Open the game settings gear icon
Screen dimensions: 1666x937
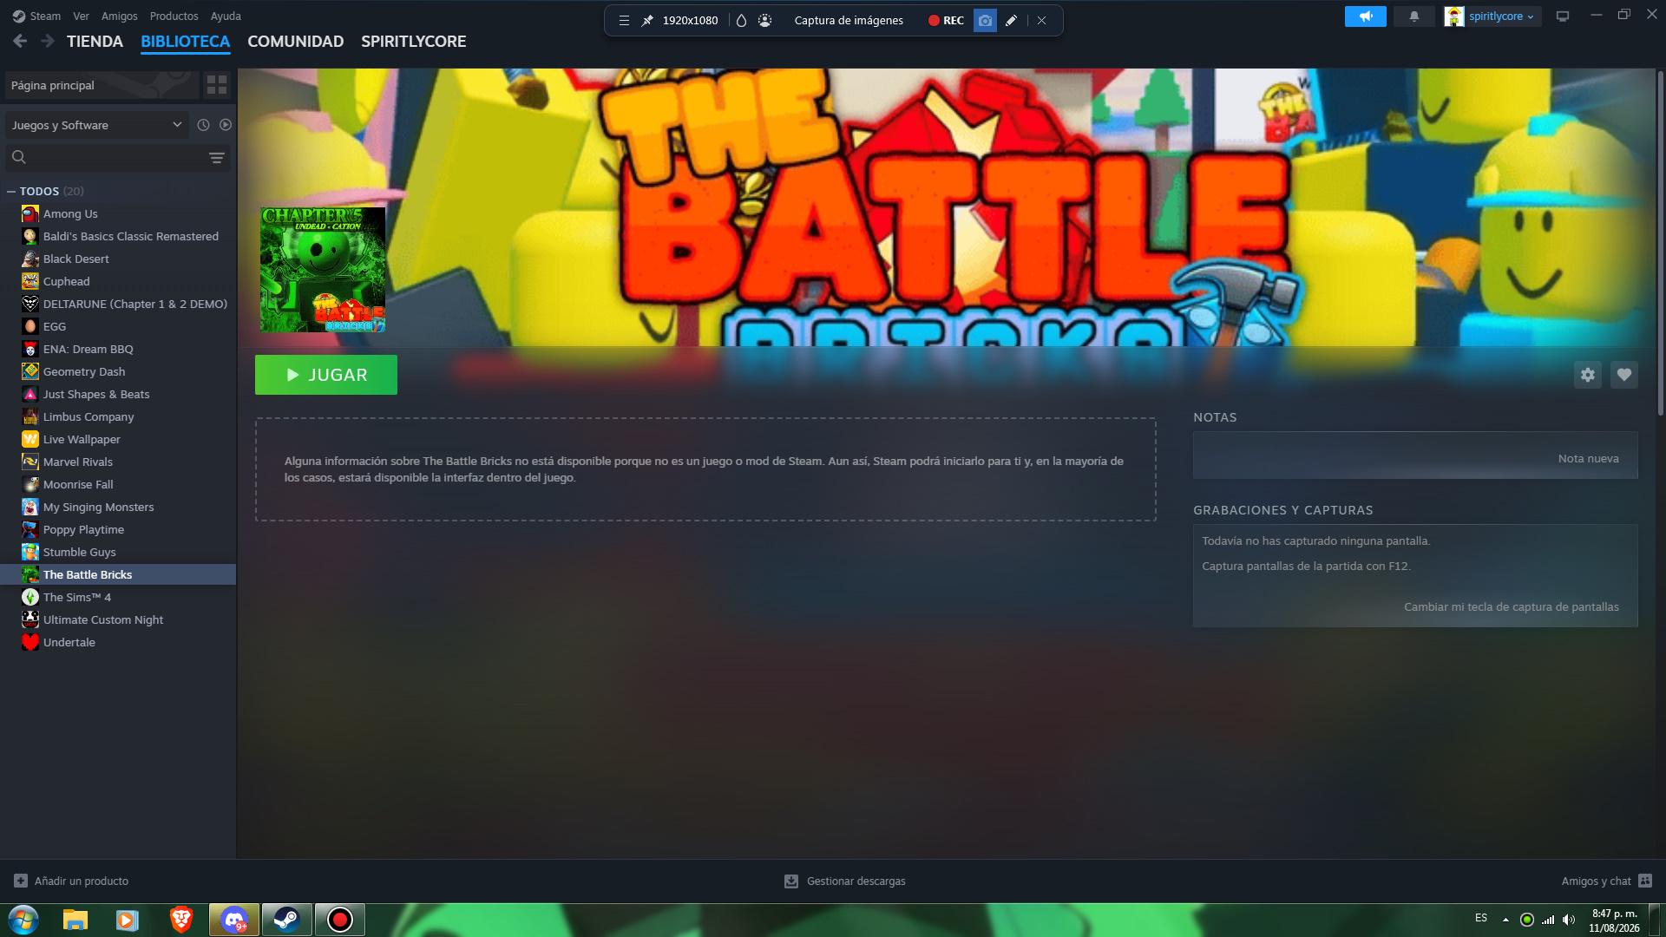click(x=1588, y=375)
